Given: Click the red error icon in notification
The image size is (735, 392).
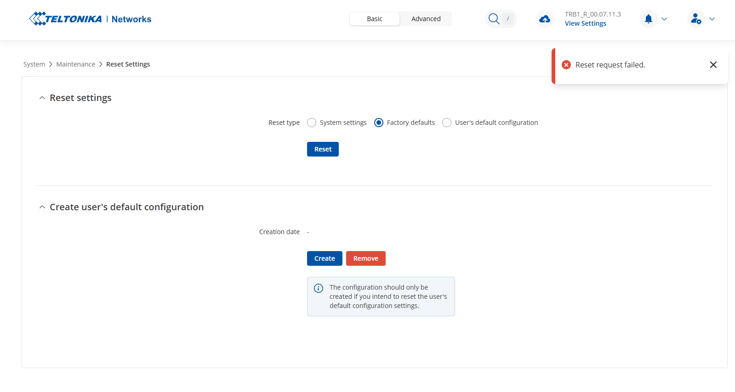Looking at the screenshot, I should (566, 65).
